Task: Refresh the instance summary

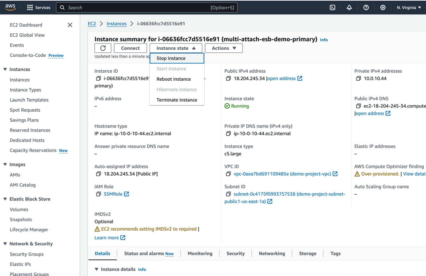Action: click(x=103, y=48)
